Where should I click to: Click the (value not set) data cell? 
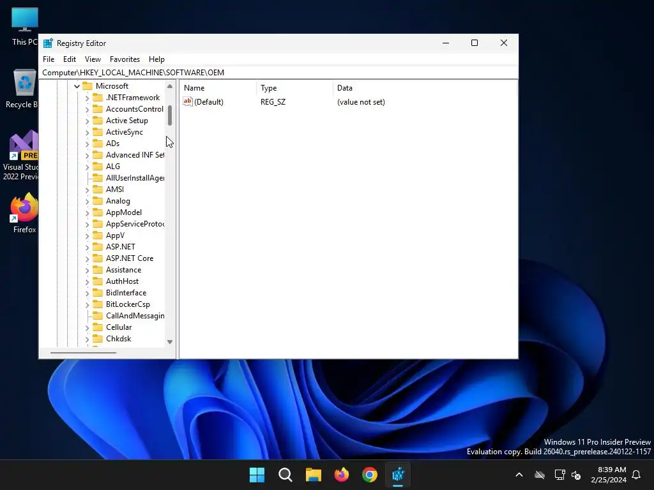(x=361, y=102)
